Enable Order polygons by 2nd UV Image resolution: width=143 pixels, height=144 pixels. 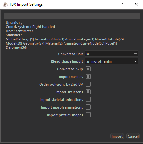[x=88, y=84]
